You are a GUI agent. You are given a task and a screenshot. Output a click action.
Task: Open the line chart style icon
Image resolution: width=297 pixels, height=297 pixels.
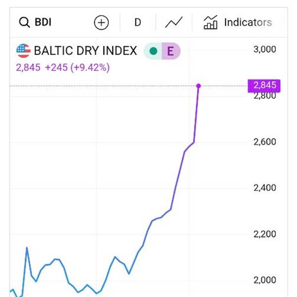point(174,22)
